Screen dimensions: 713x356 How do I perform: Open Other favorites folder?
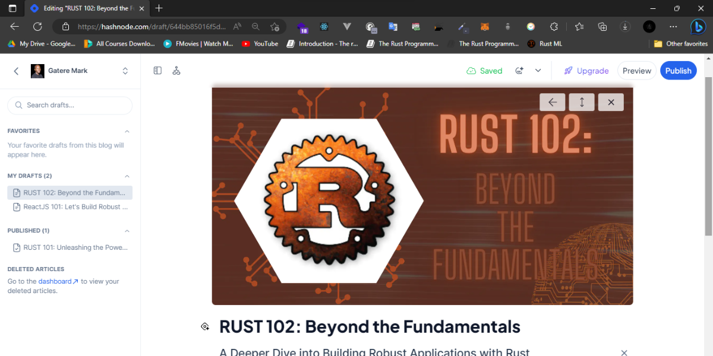[x=681, y=44]
